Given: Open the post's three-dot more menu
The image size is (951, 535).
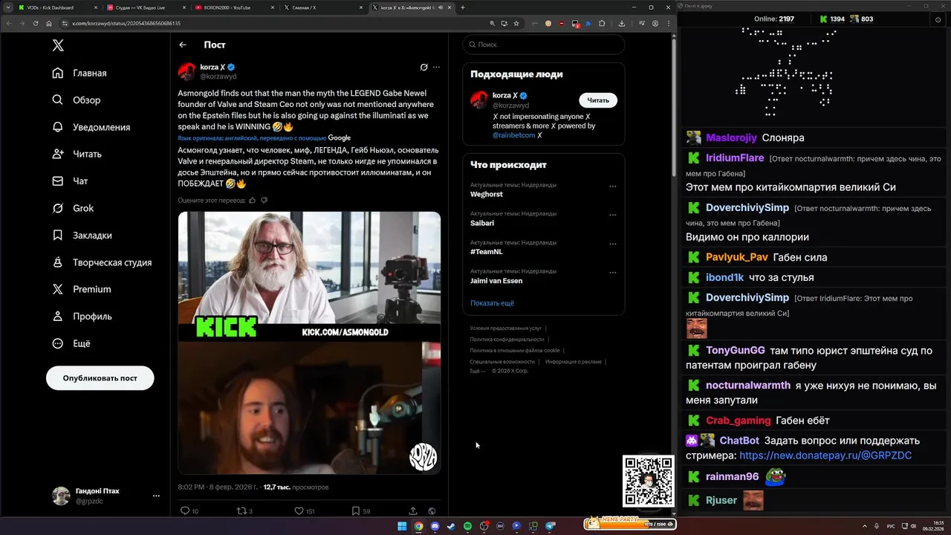Looking at the screenshot, I should (x=436, y=67).
